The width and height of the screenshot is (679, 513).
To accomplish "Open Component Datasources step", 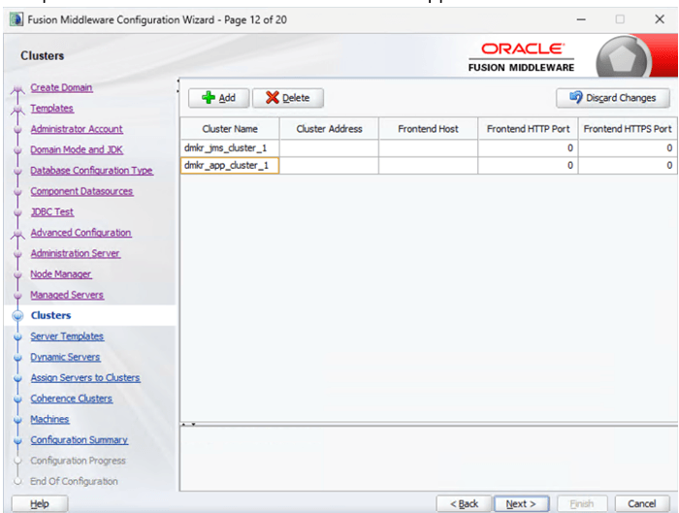I will pos(81,191).
